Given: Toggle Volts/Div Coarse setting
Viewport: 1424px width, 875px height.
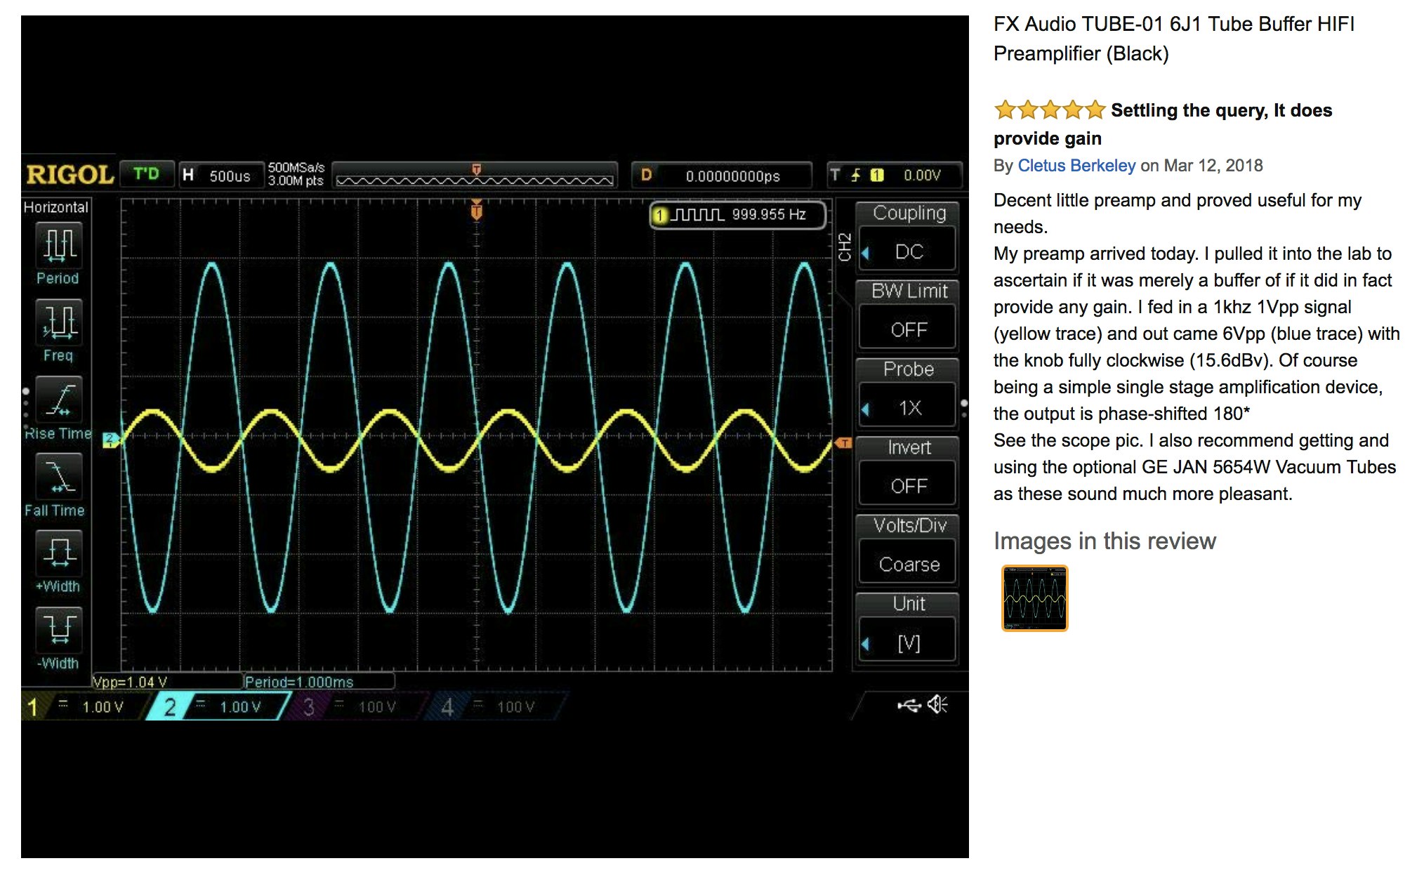Looking at the screenshot, I should coord(908,564).
